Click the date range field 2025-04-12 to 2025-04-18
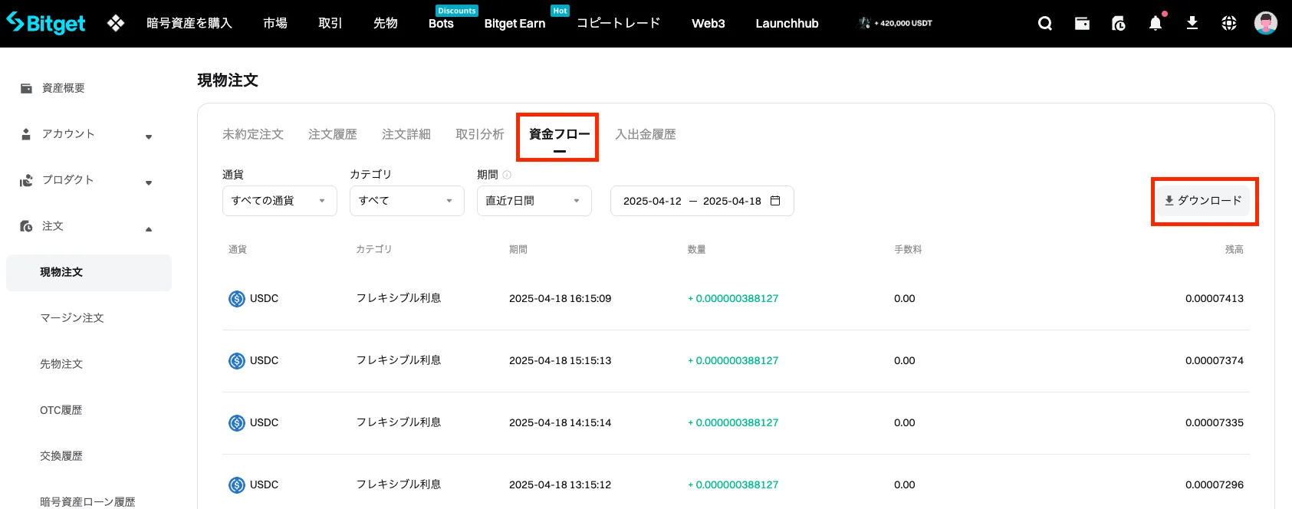 (x=701, y=201)
